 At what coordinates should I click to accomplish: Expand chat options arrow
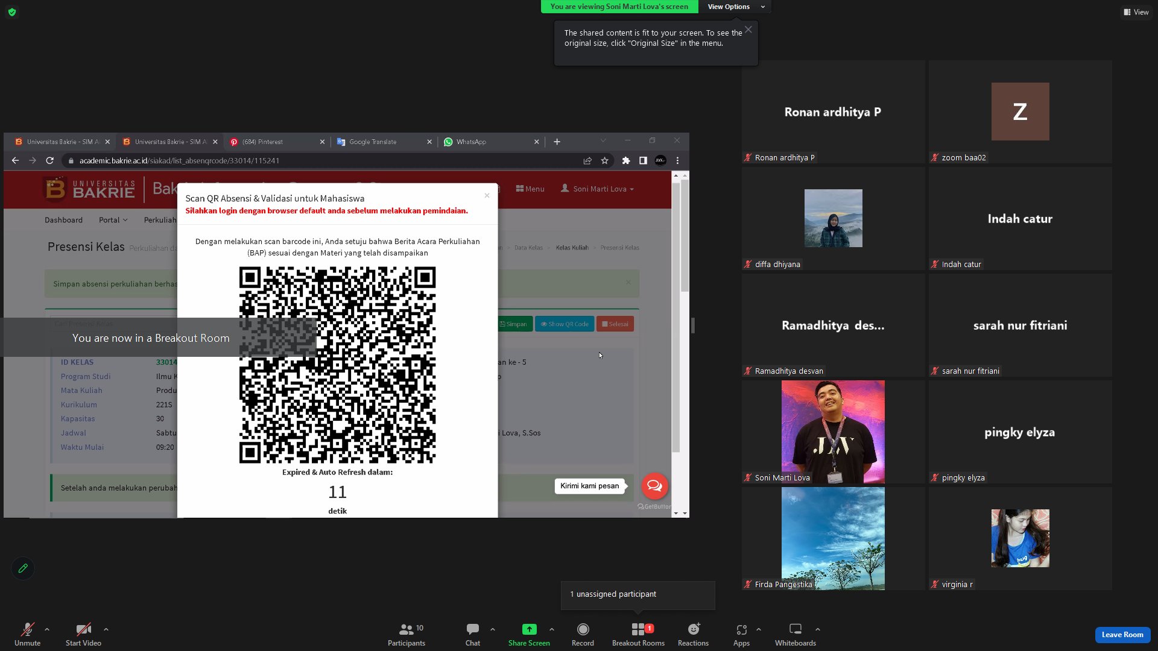click(493, 629)
